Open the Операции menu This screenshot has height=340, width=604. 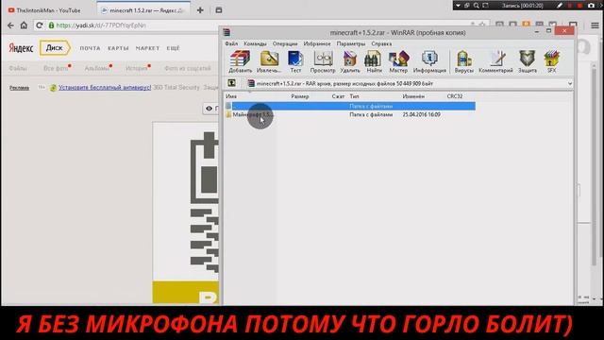point(285,44)
